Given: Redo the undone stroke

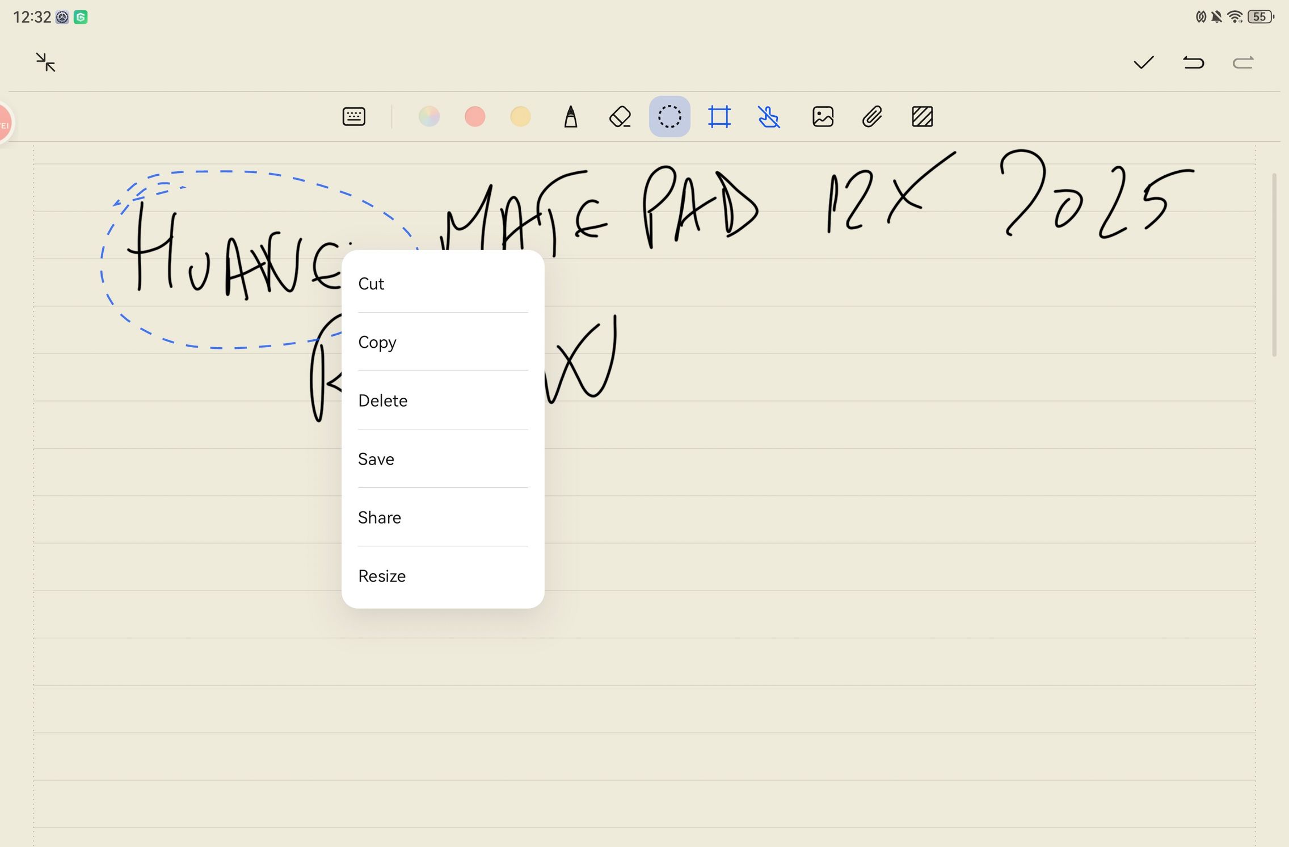Looking at the screenshot, I should [1242, 62].
